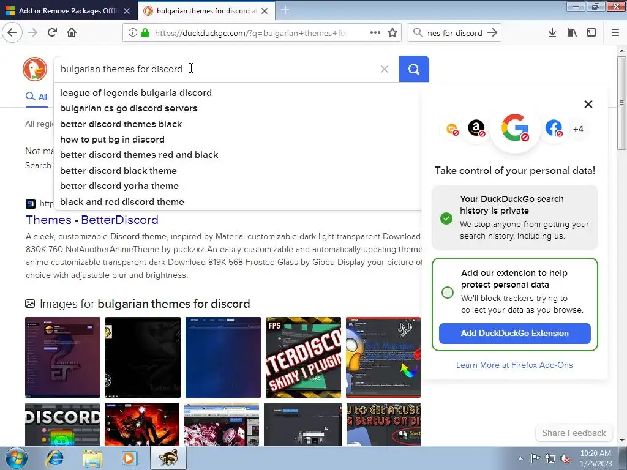
Task: Pick suggestion how to put bg in discord
Action: pos(113,140)
